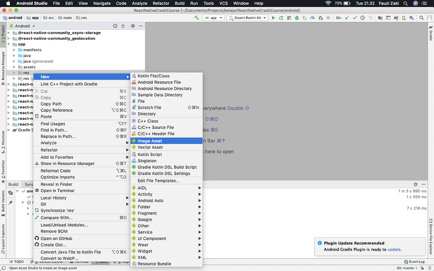
Task: Open the app run configuration dropdown
Action: pos(213,18)
